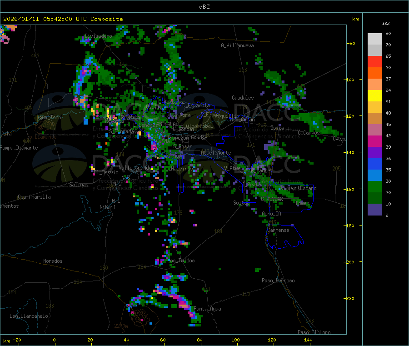Click the 140 km tick on bottom axis
The image size is (409, 346).
[308, 340]
